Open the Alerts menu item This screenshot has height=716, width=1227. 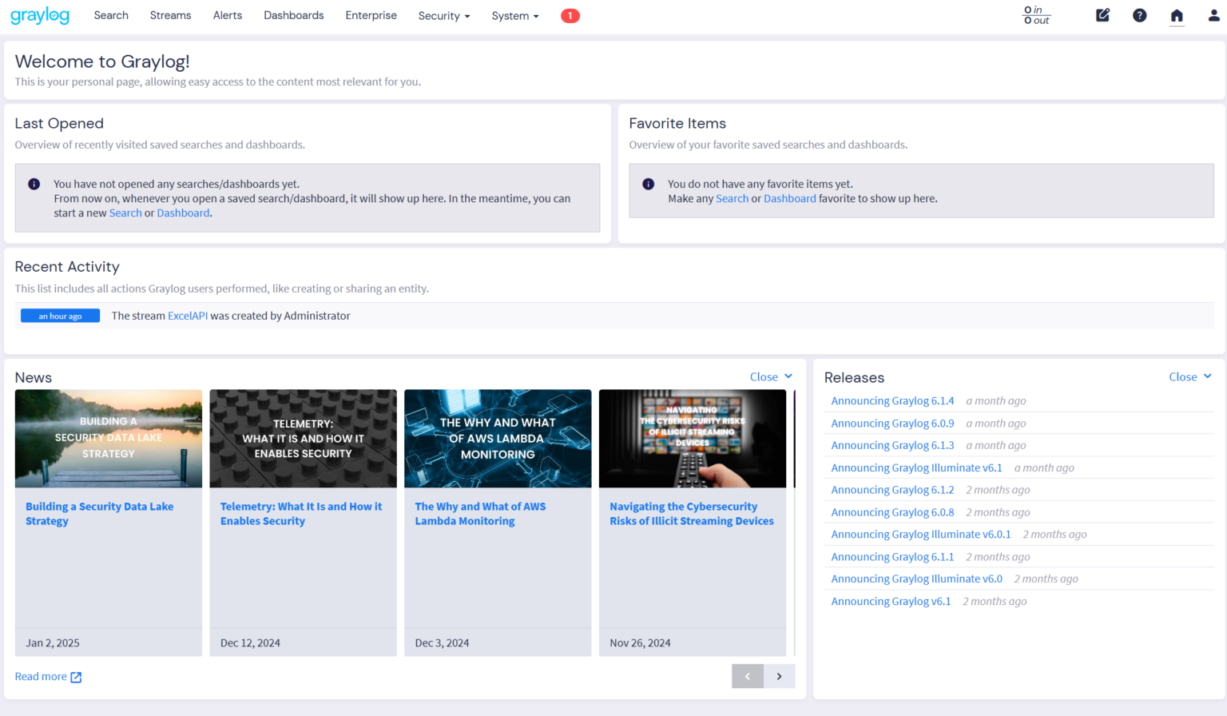[228, 15]
